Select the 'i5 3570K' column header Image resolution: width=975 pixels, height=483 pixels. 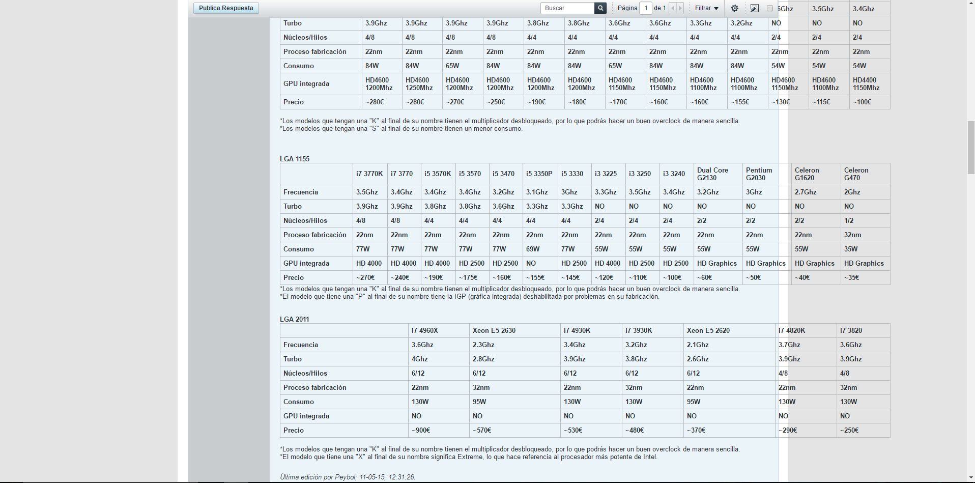coord(438,174)
